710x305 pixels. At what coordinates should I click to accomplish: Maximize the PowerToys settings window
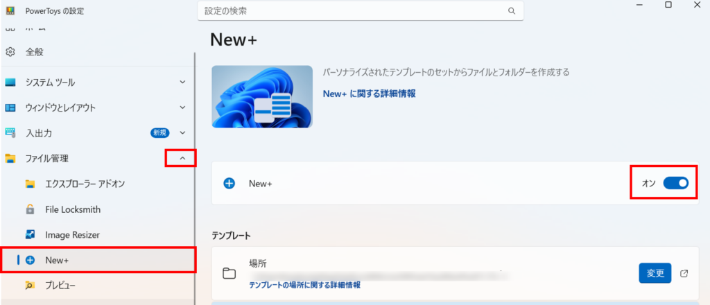[x=668, y=5]
